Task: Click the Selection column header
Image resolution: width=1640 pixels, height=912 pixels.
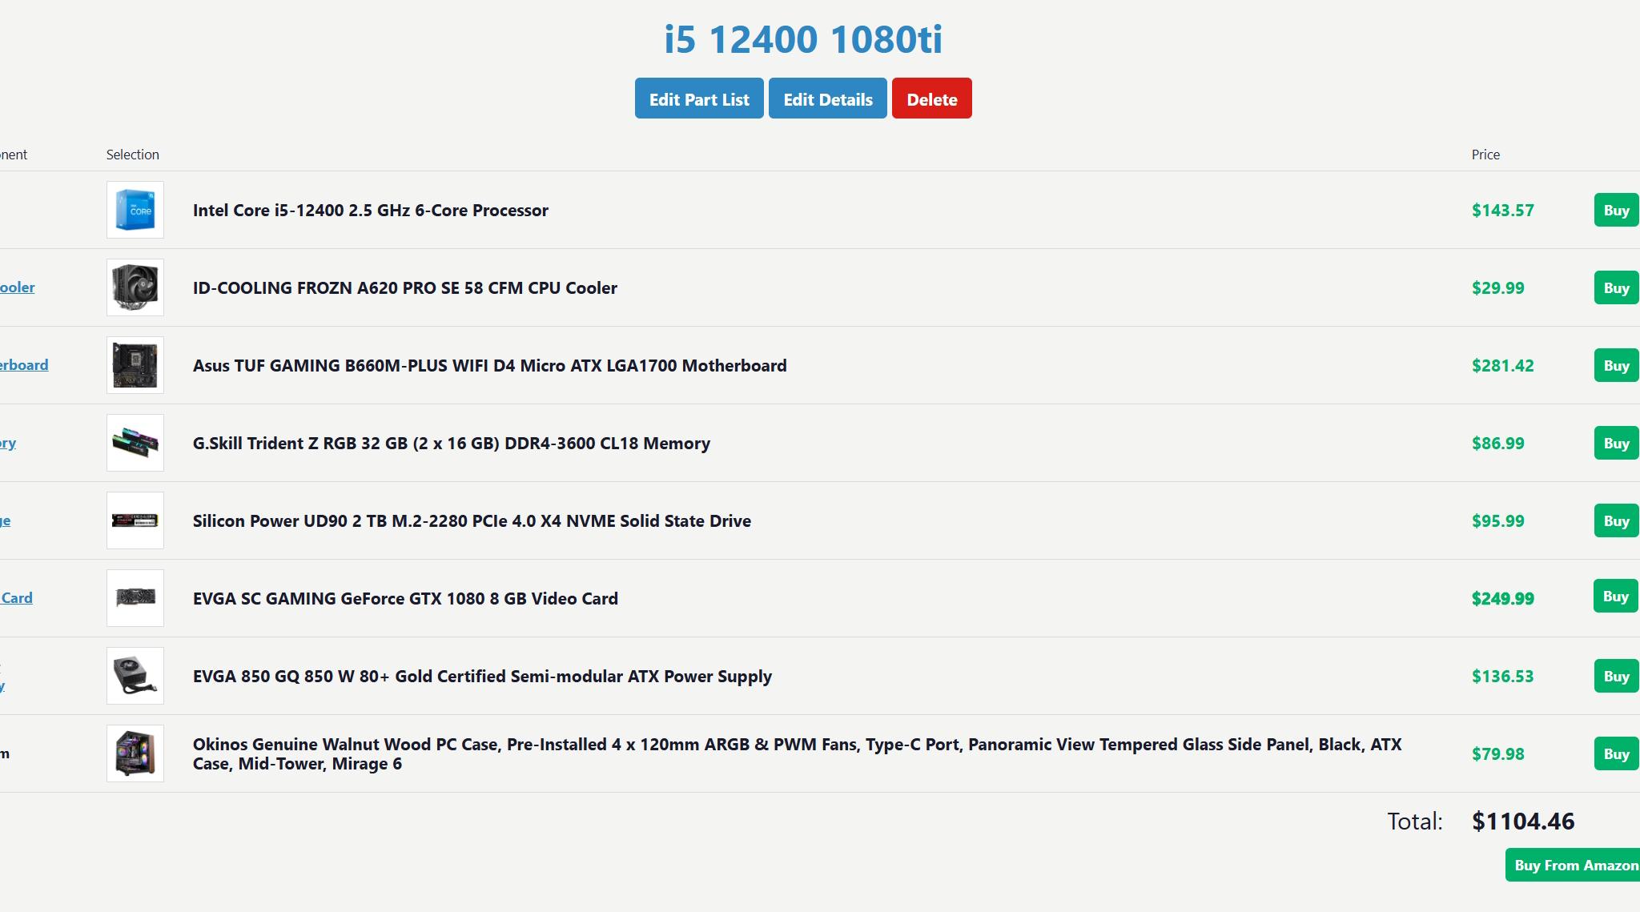Action: pyautogui.click(x=133, y=155)
